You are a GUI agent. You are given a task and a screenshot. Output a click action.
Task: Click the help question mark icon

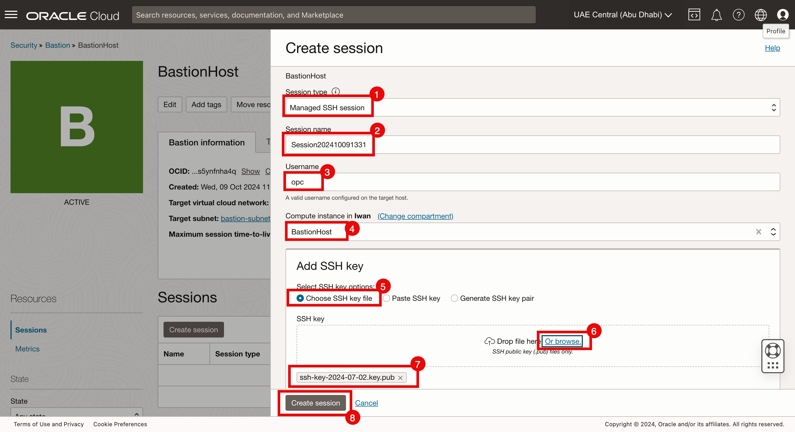[x=738, y=15]
